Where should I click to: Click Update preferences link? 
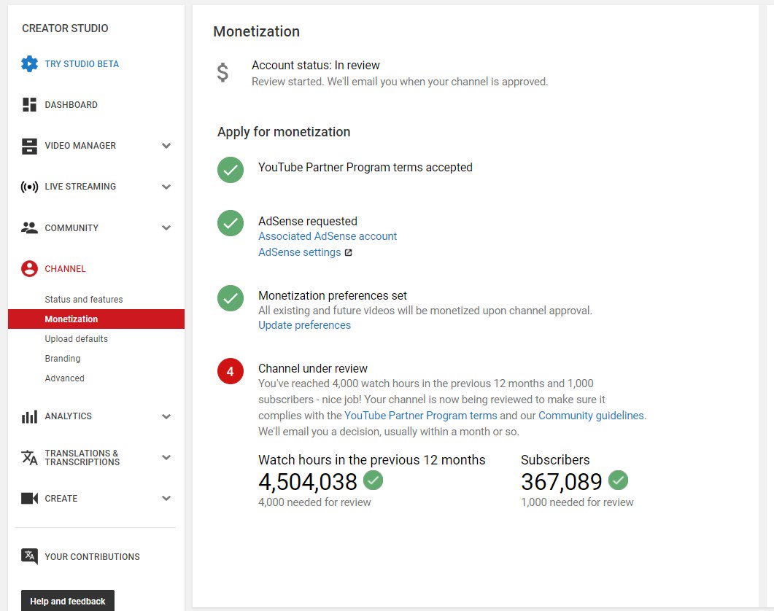(304, 325)
